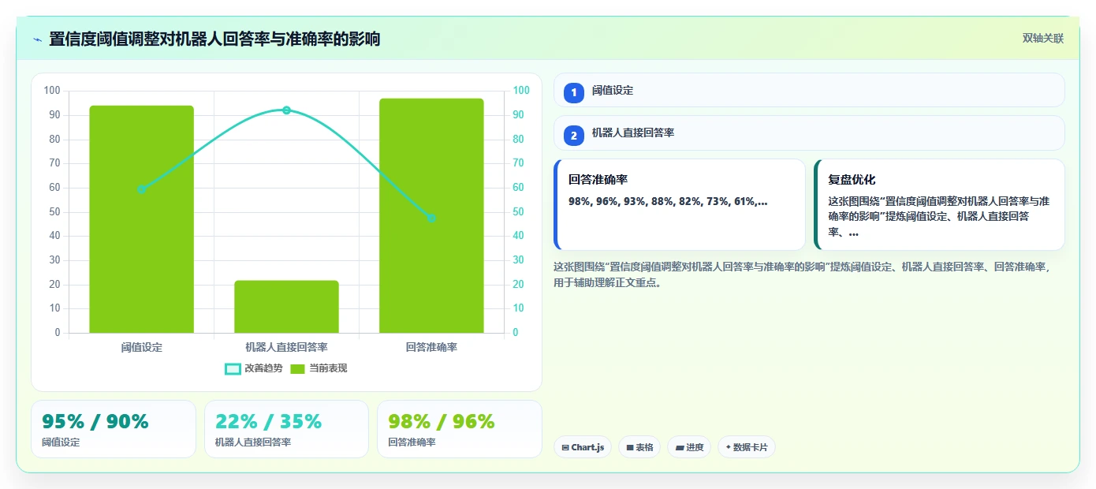The height and width of the screenshot is (489, 1096).
Task: Click the 双轴关联 label in the header
Action: click(1043, 39)
